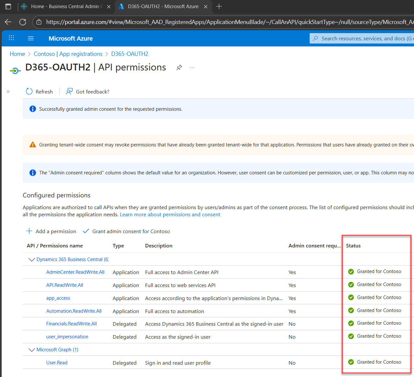Open user_impersonation permission
414x377 pixels.
pyautogui.click(x=67, y=337)
